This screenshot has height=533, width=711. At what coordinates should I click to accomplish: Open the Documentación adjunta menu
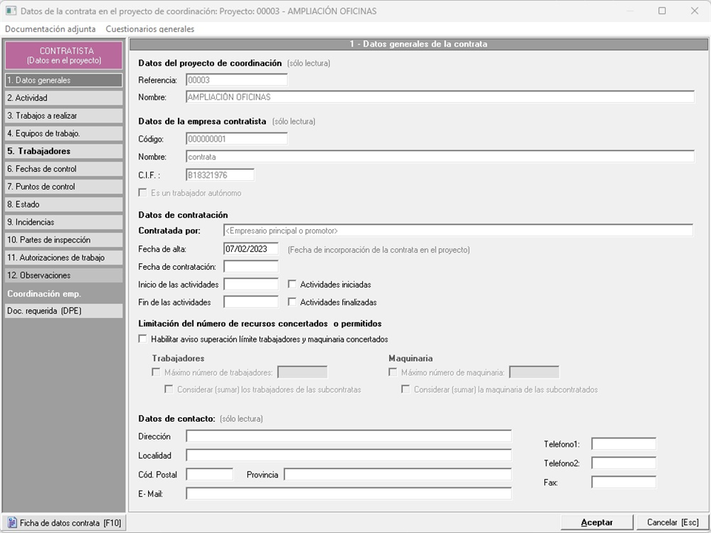pyautogui.click(x=50, y=29)
